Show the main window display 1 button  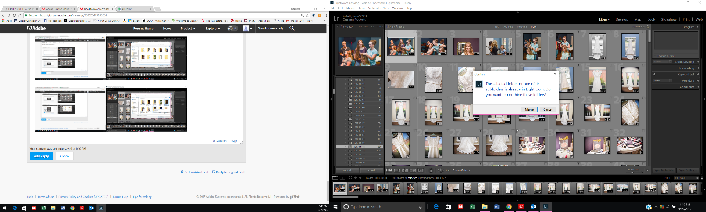335,178
